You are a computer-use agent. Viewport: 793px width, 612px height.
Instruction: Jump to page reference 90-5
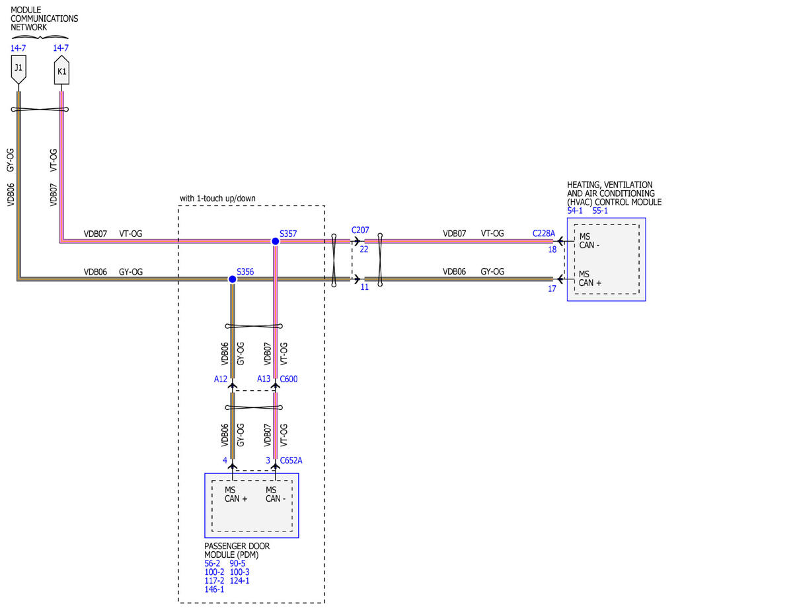click(237, 564)
